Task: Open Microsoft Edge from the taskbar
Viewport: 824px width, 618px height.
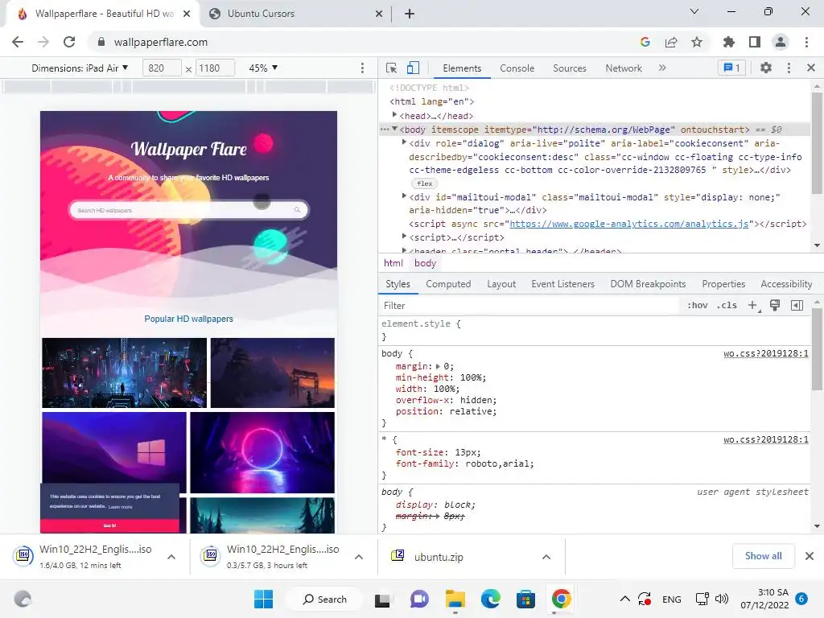Action: [490, 599]
